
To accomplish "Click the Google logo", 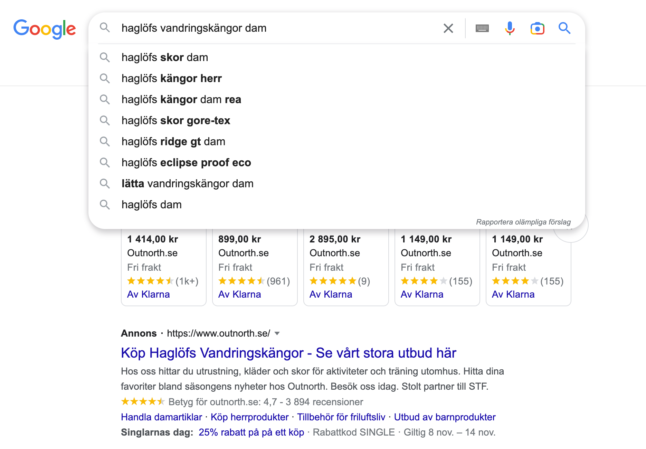I will pyautogui.click(x=45, y=29).
